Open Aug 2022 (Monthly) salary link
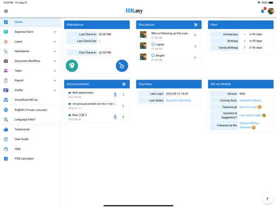The image size is (277, 208). [x=178, y=100]
